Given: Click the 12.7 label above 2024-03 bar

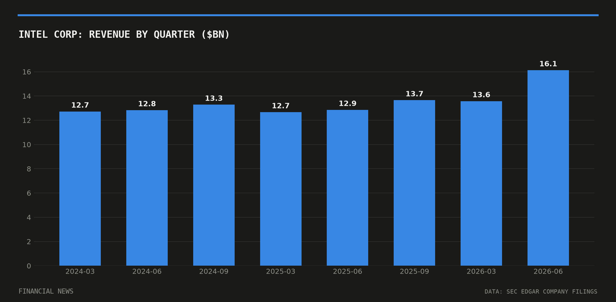Looking at the screenshot, I should tap(80, 105).
